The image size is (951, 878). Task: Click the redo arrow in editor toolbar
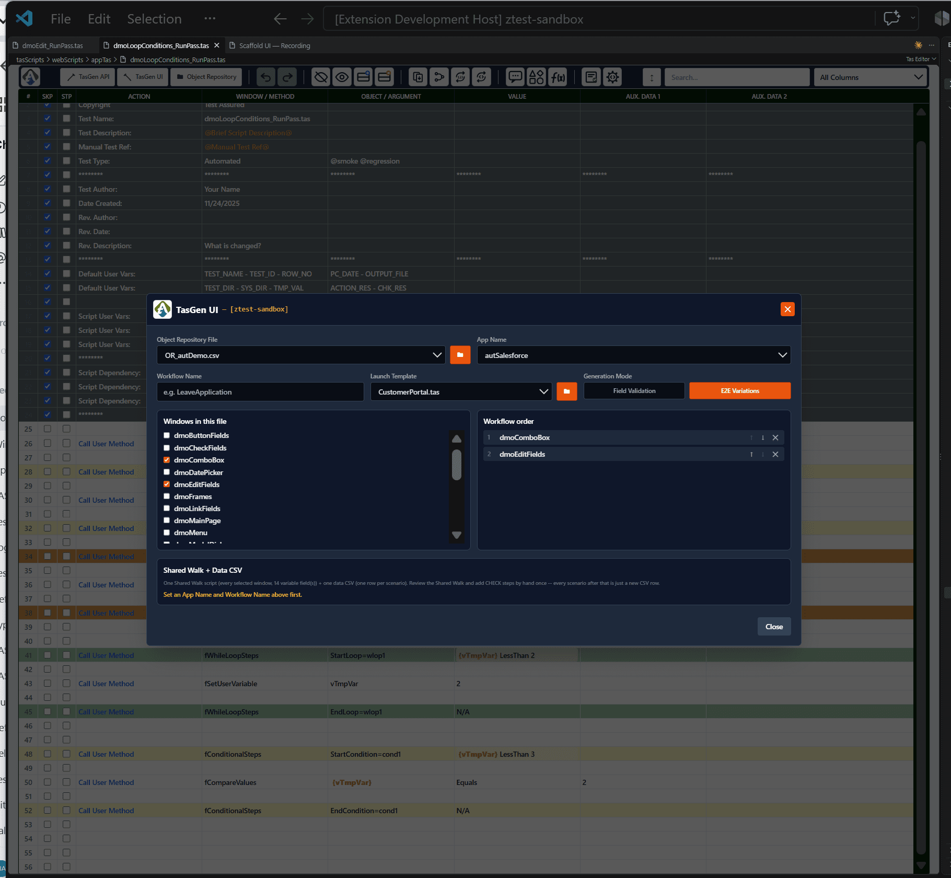(287, 77)
